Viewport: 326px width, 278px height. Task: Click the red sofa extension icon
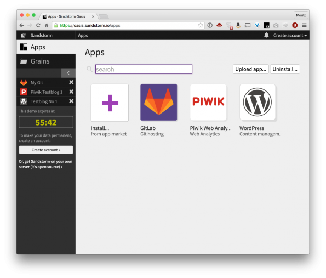219,25
